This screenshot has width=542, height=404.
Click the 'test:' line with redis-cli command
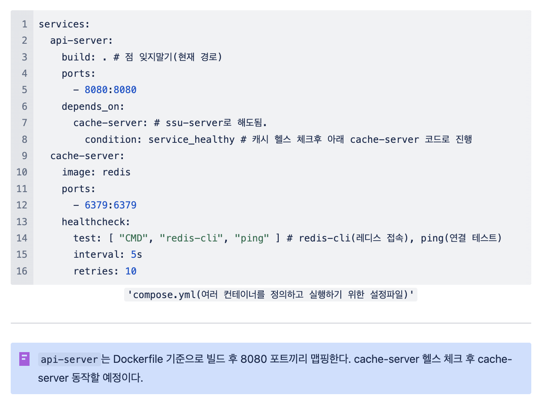pyautogui.click(x=287, y=238)
